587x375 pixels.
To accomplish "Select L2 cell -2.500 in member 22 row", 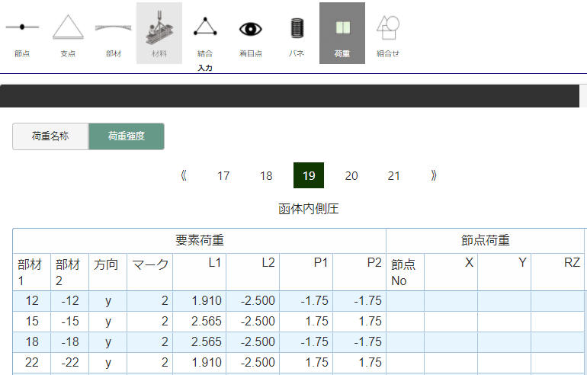I will pyautogui.click(x=252, y=363).
